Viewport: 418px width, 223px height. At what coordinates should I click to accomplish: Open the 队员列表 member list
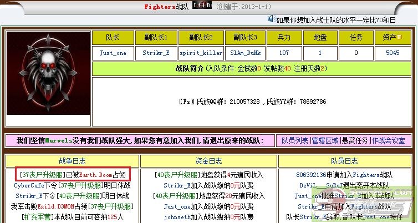click(x=294, y=141)
